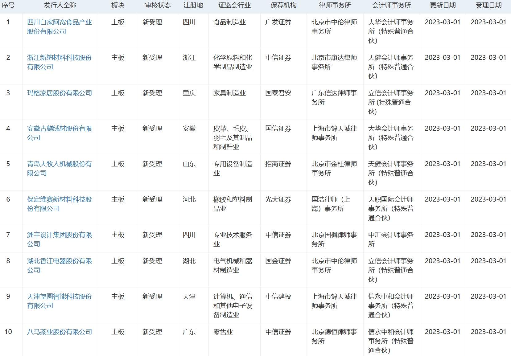Open 八马茶业股份有限公司 issuer link

tap(60, 332)
